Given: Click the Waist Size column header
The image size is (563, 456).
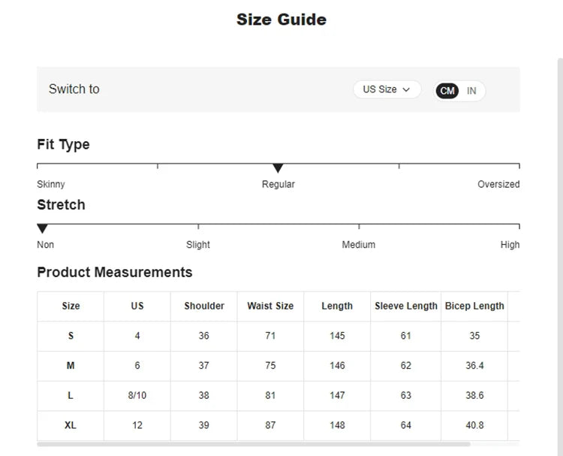Looking at the screenshot, I should click(270, 306).
